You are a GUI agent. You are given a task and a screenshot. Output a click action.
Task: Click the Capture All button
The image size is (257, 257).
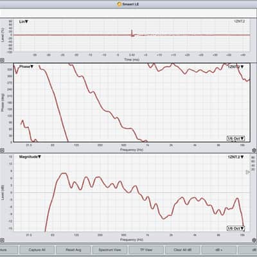pos(37,250)
